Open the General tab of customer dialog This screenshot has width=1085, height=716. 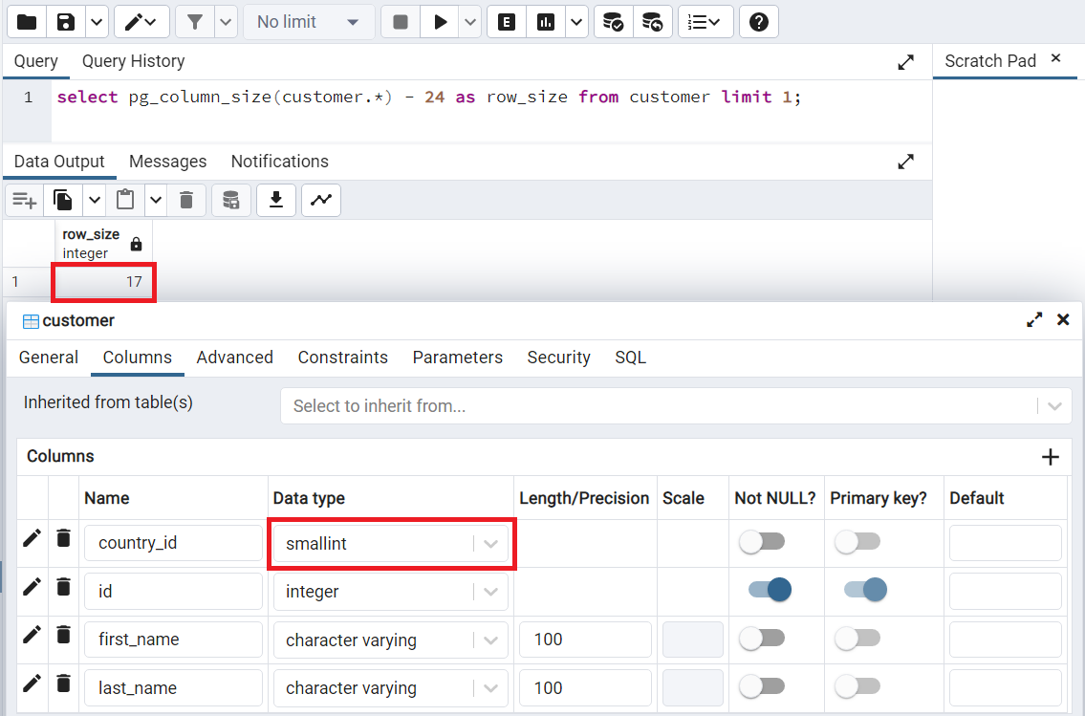point(49,358)
